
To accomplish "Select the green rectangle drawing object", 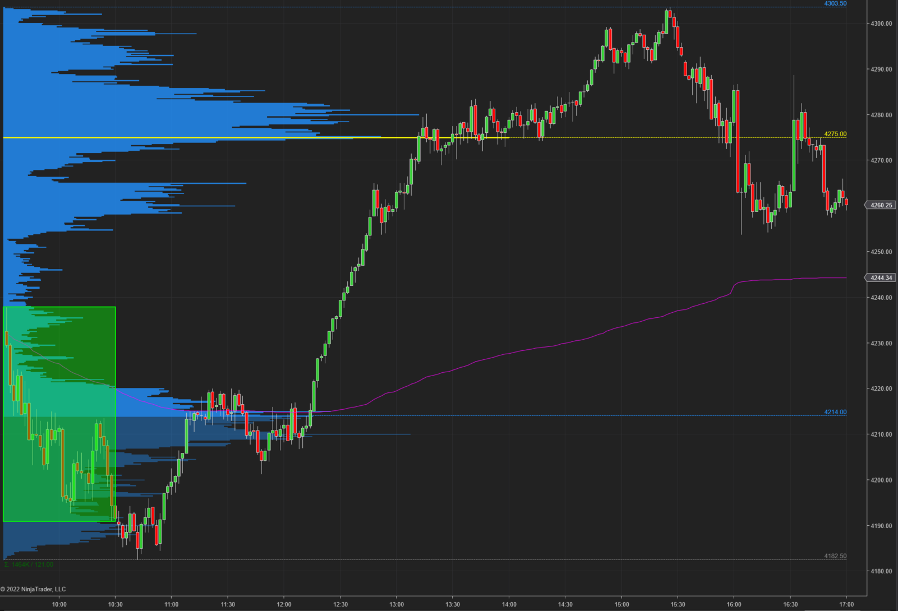I will [x=59, y=414].
